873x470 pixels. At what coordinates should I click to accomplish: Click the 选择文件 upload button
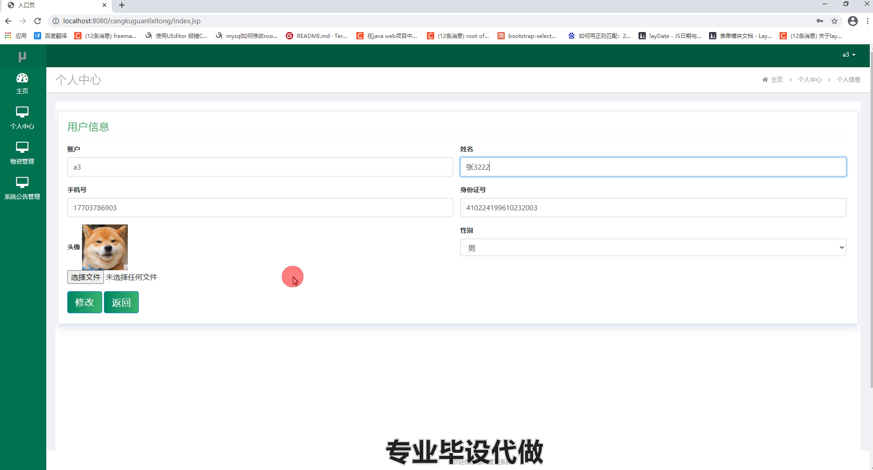tap(86, 277)
